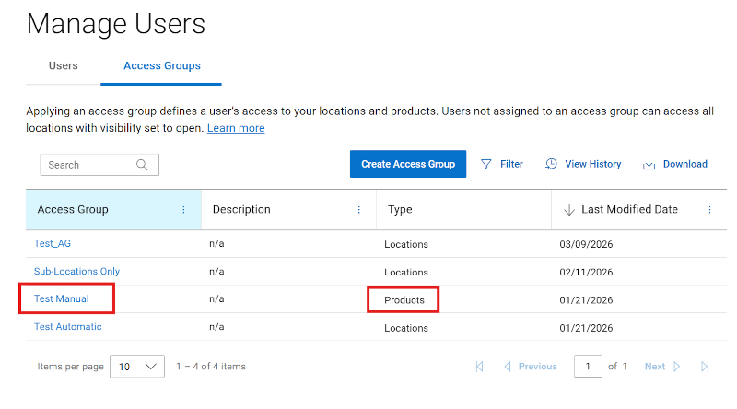
Task: Open the Test_AG access group
Action: click(x=53, y=244)
